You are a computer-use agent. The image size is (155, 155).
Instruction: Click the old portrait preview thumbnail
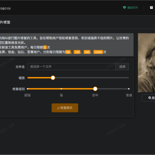tap(146, 63)
